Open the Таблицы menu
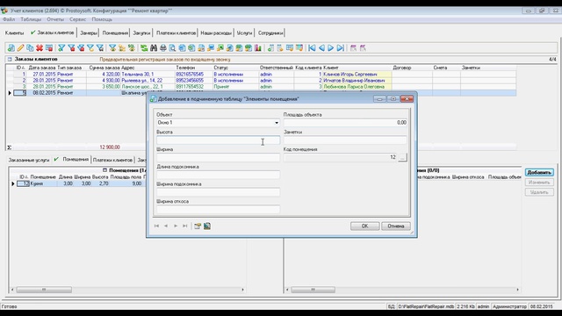 tap(31, 19)
